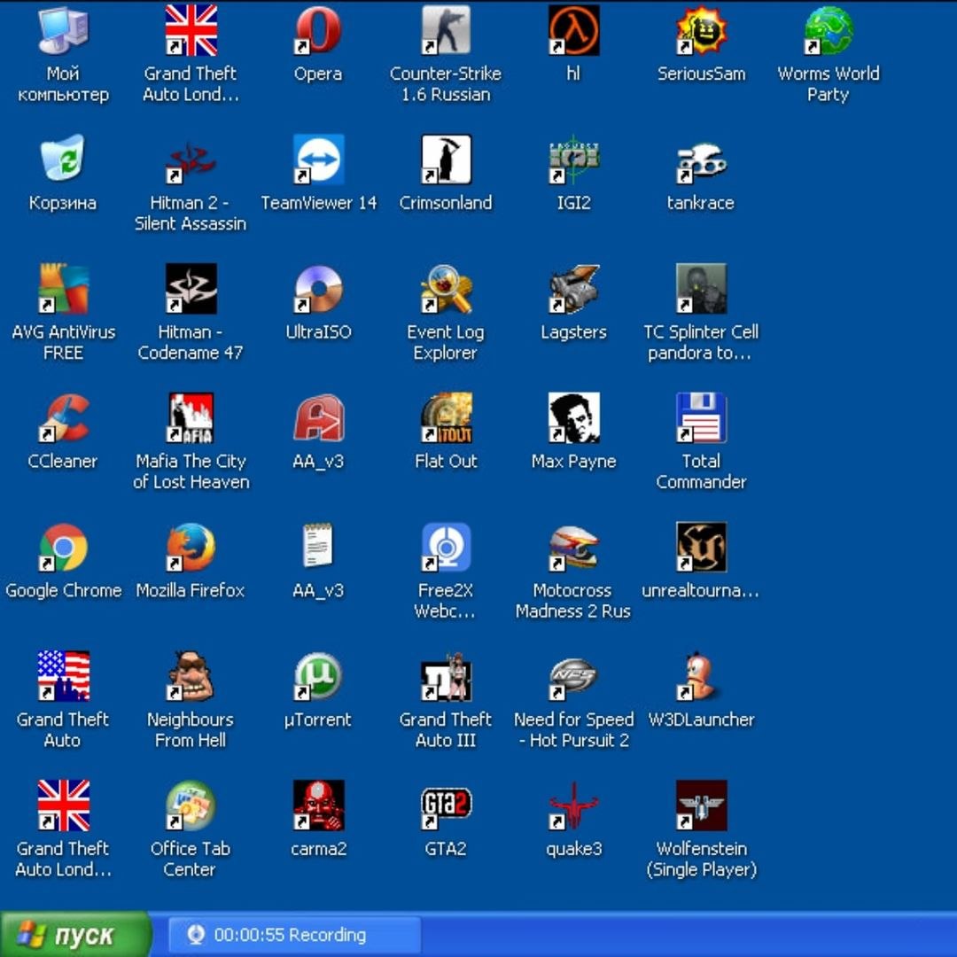Click the red AA_v3 shortcut icon
The height and width of the screenshot is (957, 957).
coord(318,418)
